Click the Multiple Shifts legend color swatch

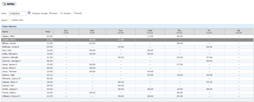click(10, 20)
